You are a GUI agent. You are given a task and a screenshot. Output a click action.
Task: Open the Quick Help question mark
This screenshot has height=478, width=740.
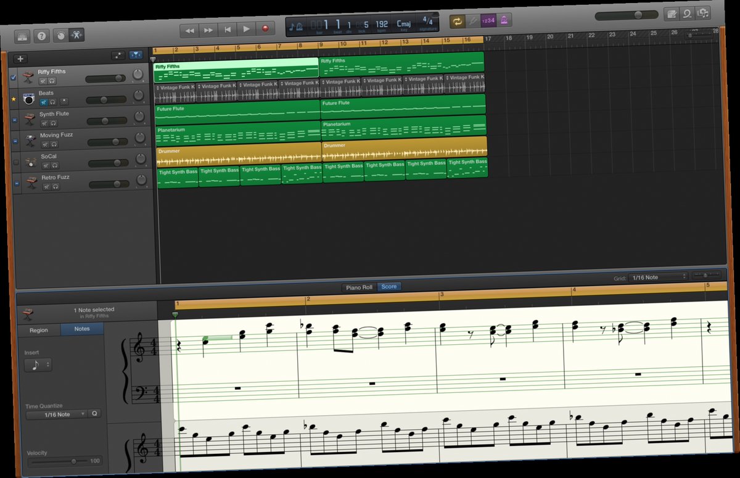(x=41, y=36)
